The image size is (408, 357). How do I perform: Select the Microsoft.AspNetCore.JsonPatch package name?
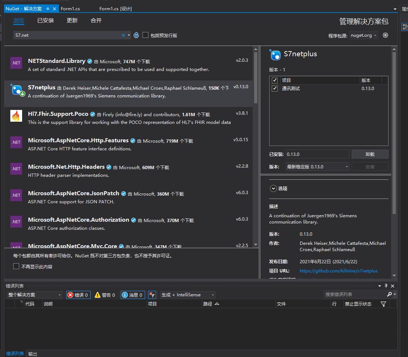73,193
